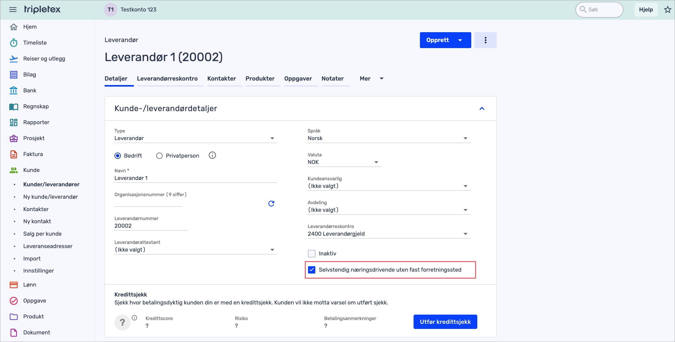675x342 pixels.
Task: Open Ny kontakt in sidebar
Action: pos(37,221)
